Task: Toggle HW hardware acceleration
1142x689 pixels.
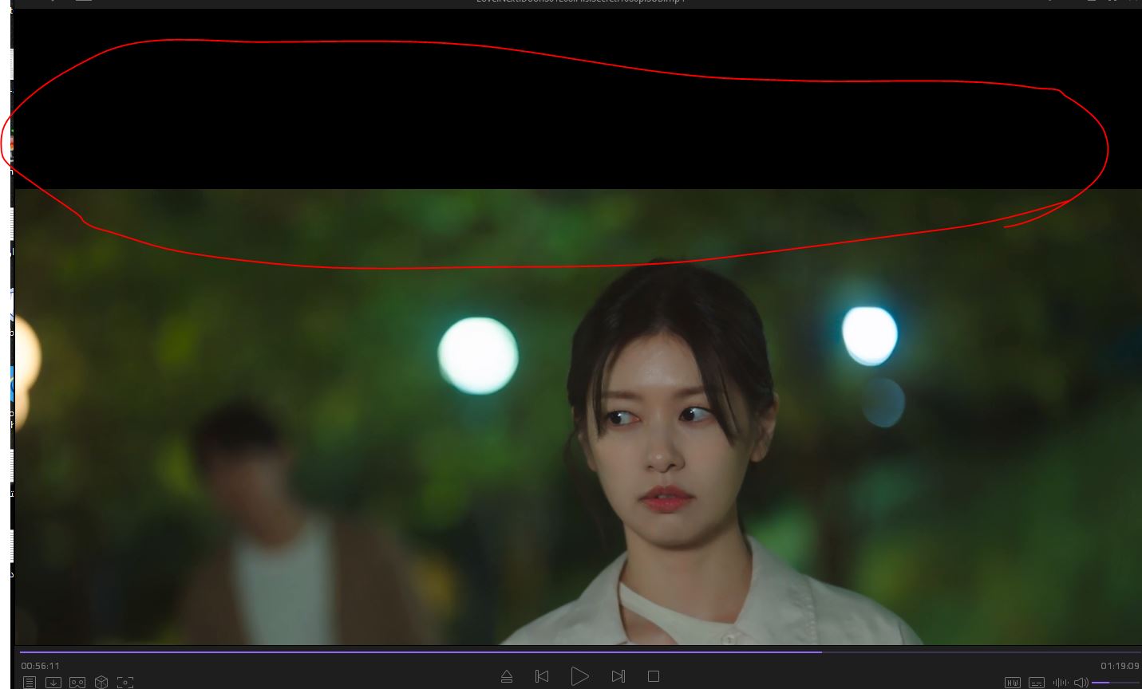Action: pos(1013,683)
